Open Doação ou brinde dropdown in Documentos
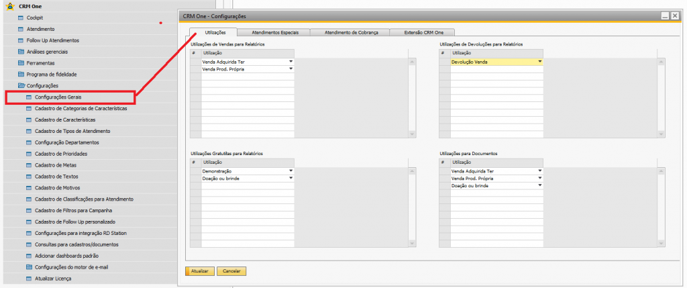Viewport: 687px width, 288px height. coord(539,185)
